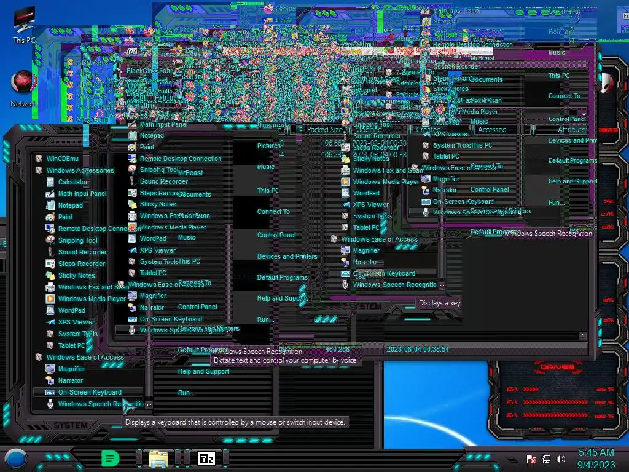Open Magnifier in the frontmost Start menu list
Image resolution: width=629 pixels, height=472 pixels.
(x=66, y=369)
